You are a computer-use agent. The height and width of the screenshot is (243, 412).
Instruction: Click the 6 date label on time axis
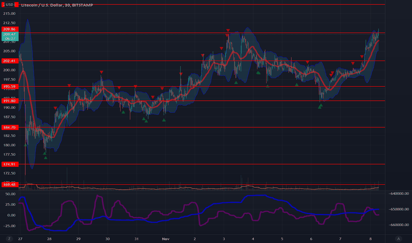click(x=311, y=239)
